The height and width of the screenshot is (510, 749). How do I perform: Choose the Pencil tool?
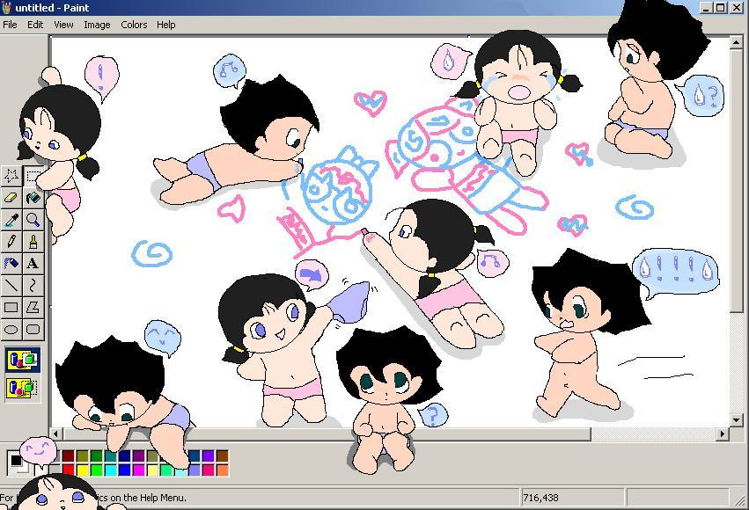(x=11, y=242)
